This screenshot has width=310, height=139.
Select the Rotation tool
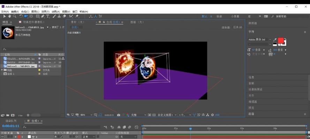(21, 16)
